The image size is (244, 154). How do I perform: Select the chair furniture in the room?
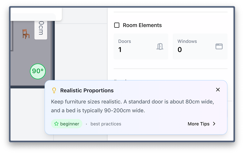[26, 34]
